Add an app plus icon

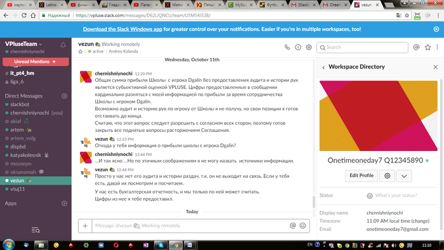[64, 203]
